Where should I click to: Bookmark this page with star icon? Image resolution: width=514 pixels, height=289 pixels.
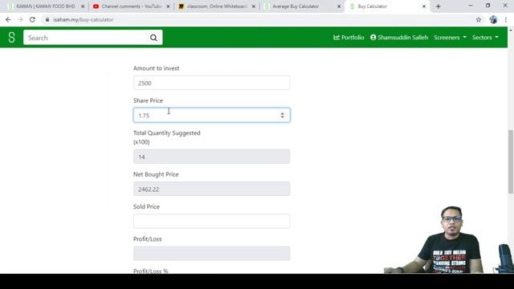[x=479, y=19]
